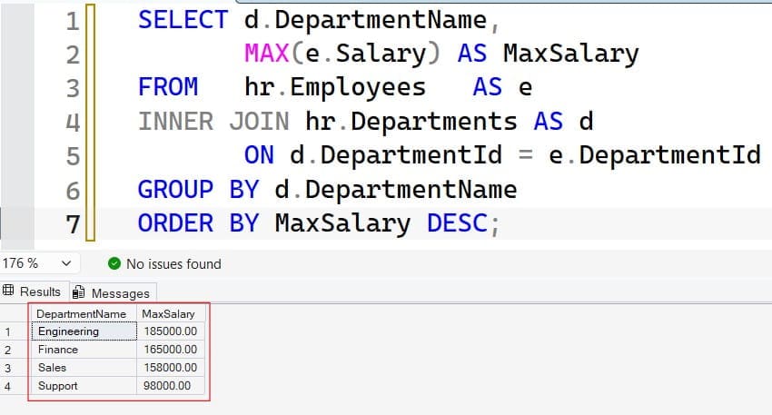This screenshot has height=415, width=772.
Task: Click row header 3 in results grid
Action: click(15, 368)
